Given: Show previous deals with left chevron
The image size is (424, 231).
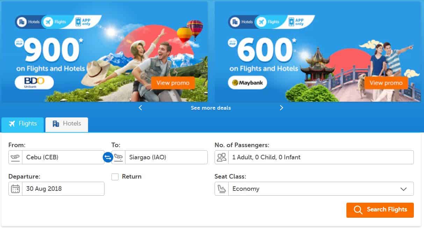Looking at the screenshot, I should click(141, 108).
